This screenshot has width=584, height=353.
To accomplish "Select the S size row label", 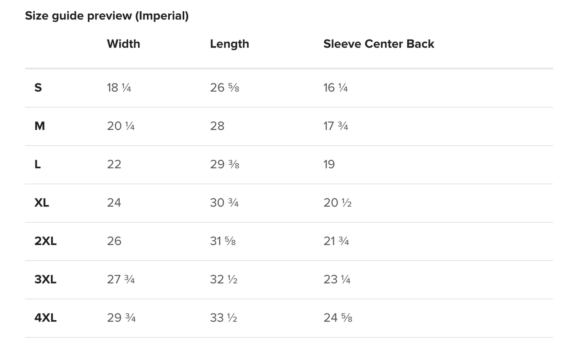I will click(38, 88).
